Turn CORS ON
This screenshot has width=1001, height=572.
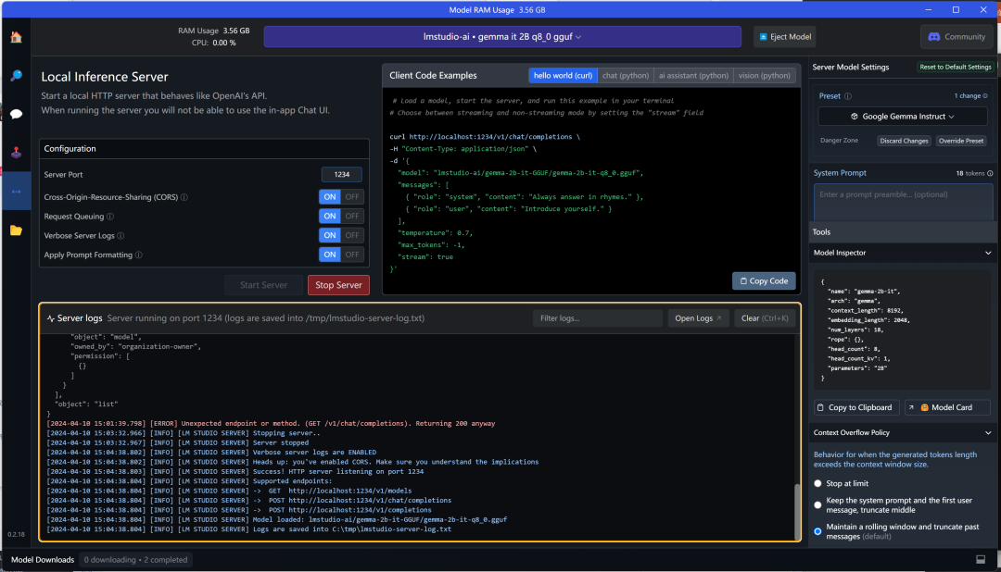[329, 196]
